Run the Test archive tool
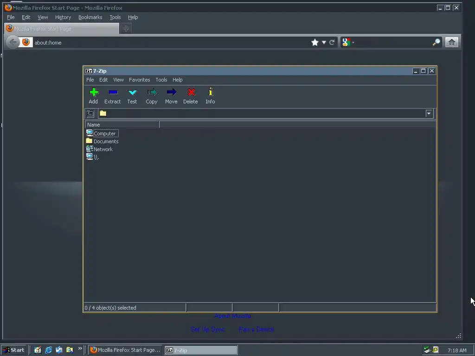 click(x=132, y=92)
